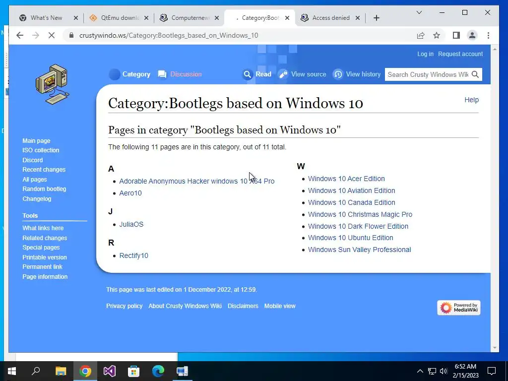Click the Log in link
The height and width of the screenshot is (381, 508).
point(425,54)
